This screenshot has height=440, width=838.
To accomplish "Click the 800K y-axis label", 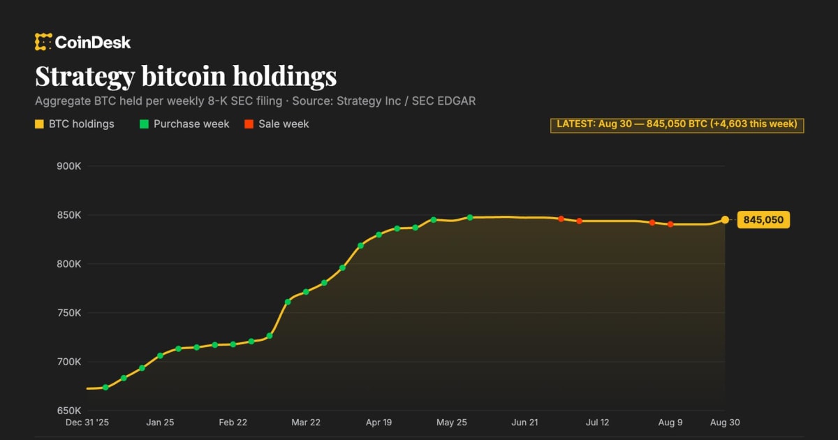I will [x=68, y=264].
